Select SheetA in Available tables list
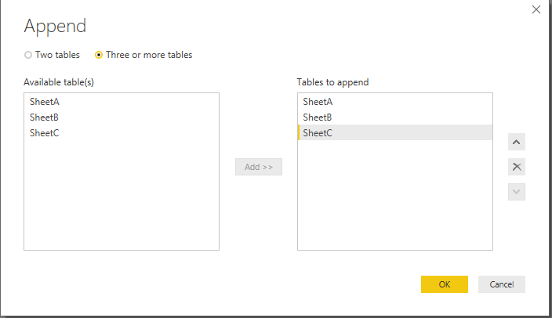Image resolution: width=552 pixels, height=318 pixels. coord(44,102)
